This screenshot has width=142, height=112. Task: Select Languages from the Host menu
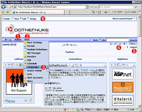coord(36,67)
